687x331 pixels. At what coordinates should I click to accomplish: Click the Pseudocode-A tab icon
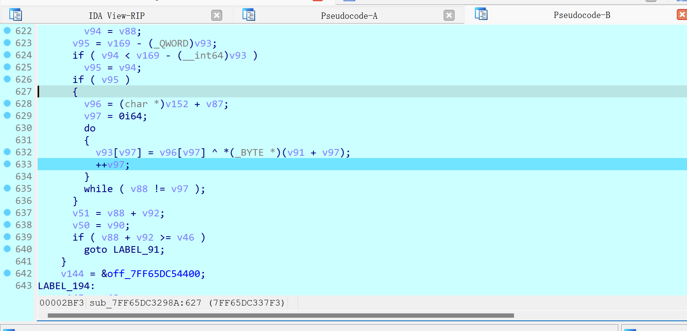coord(249,15)
